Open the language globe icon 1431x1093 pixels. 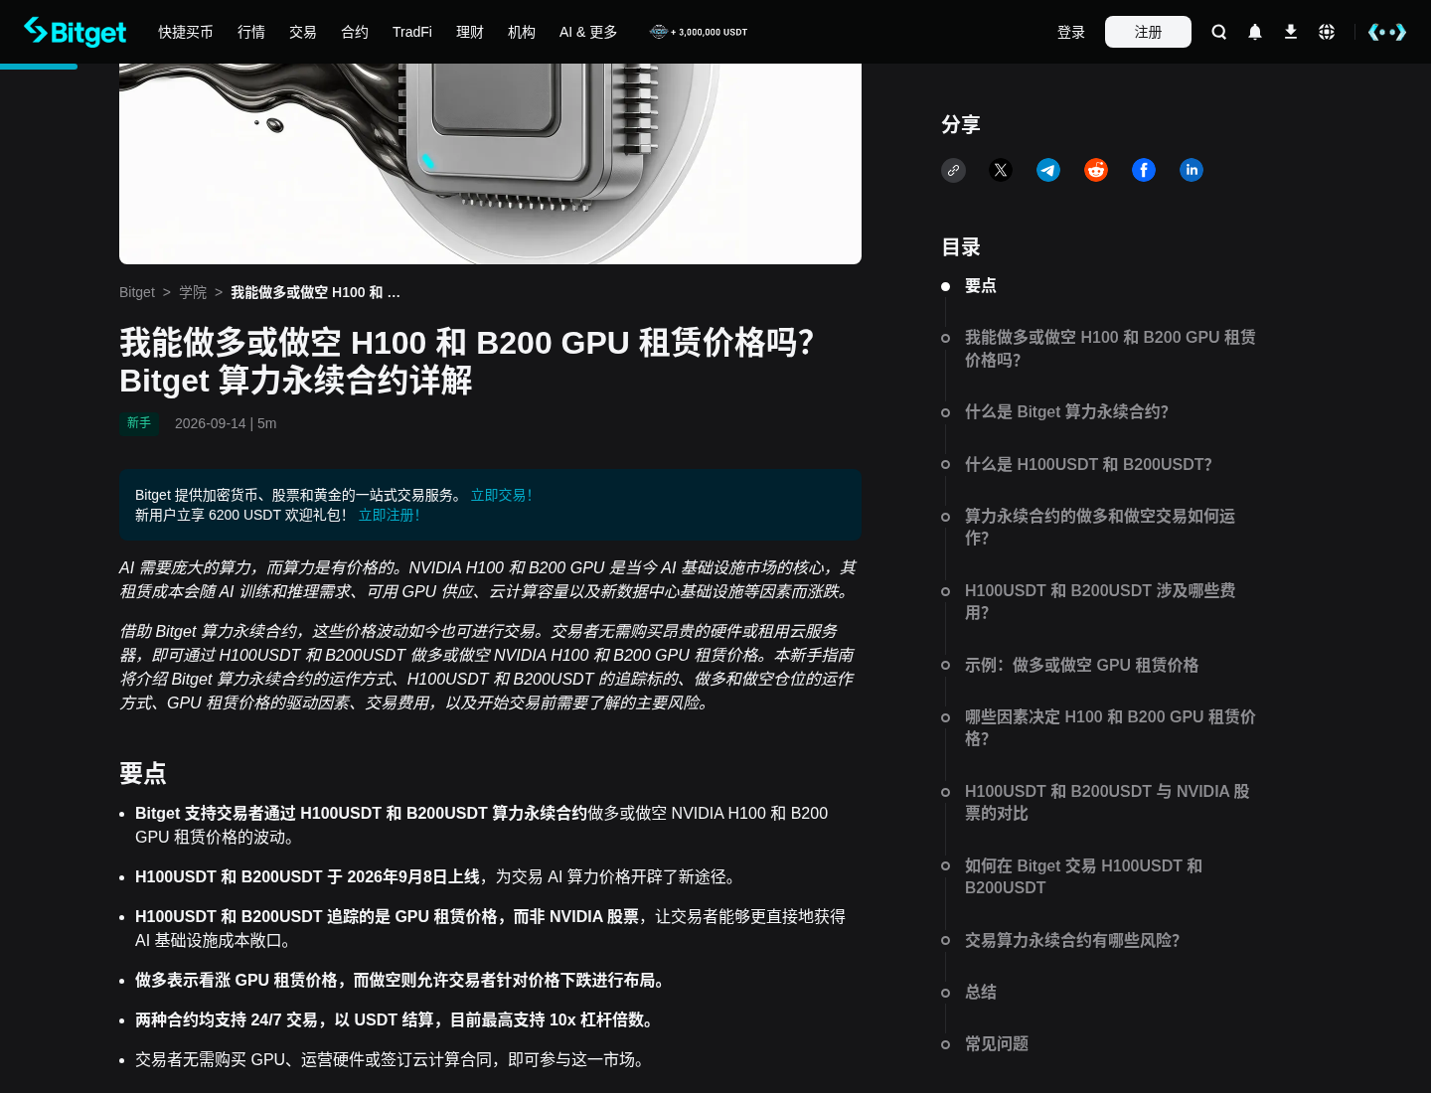(x=1327, y=32)
